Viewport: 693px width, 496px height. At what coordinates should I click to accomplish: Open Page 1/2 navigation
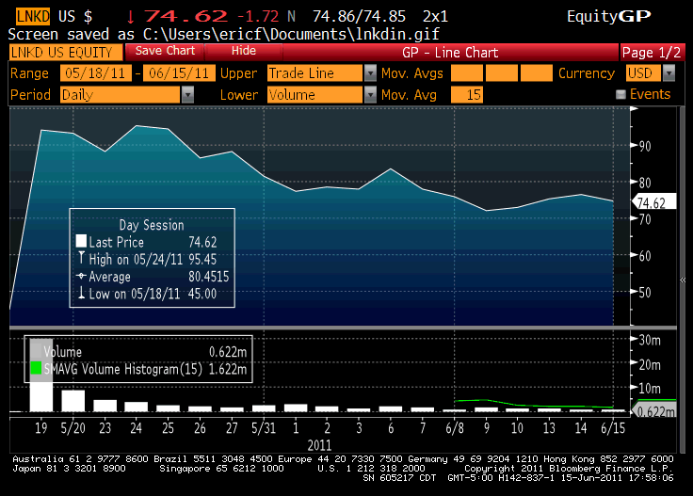[652, 53]
